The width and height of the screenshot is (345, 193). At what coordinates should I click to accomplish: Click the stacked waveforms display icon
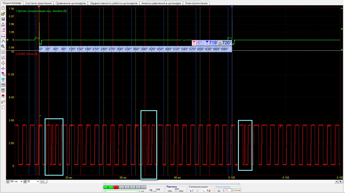(3, 52)
